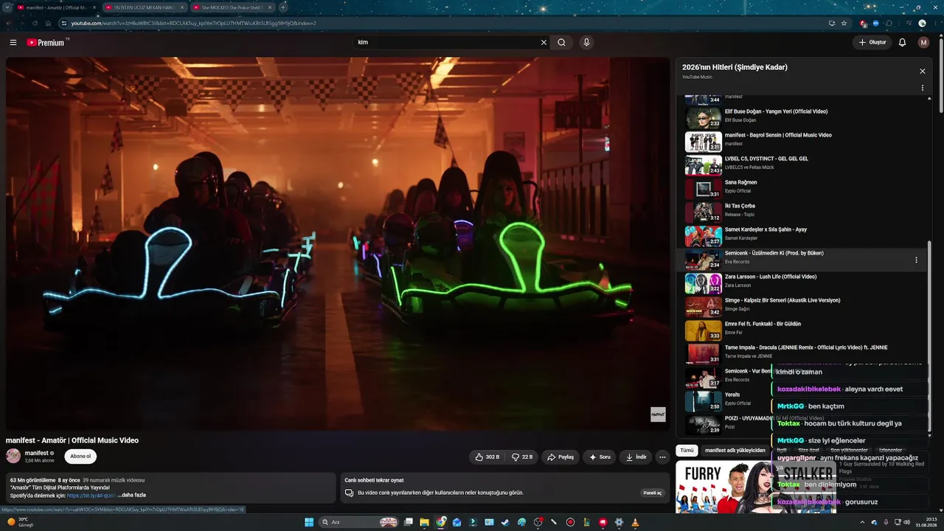Open the YouTube guide hamburger menu
This screenshot has height=531, width=944.
coord(13,43)
